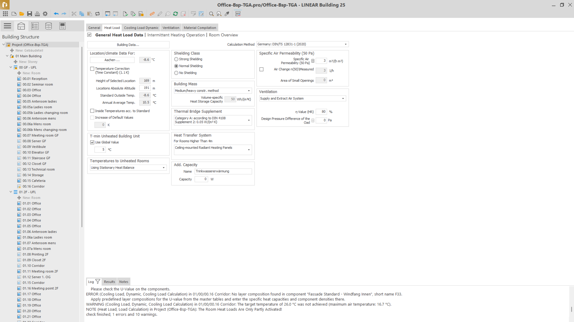The height and width of the screenshot is (322, 574).
Task: Click the layout panel icon at toolbar end
Action: [238, 14]
